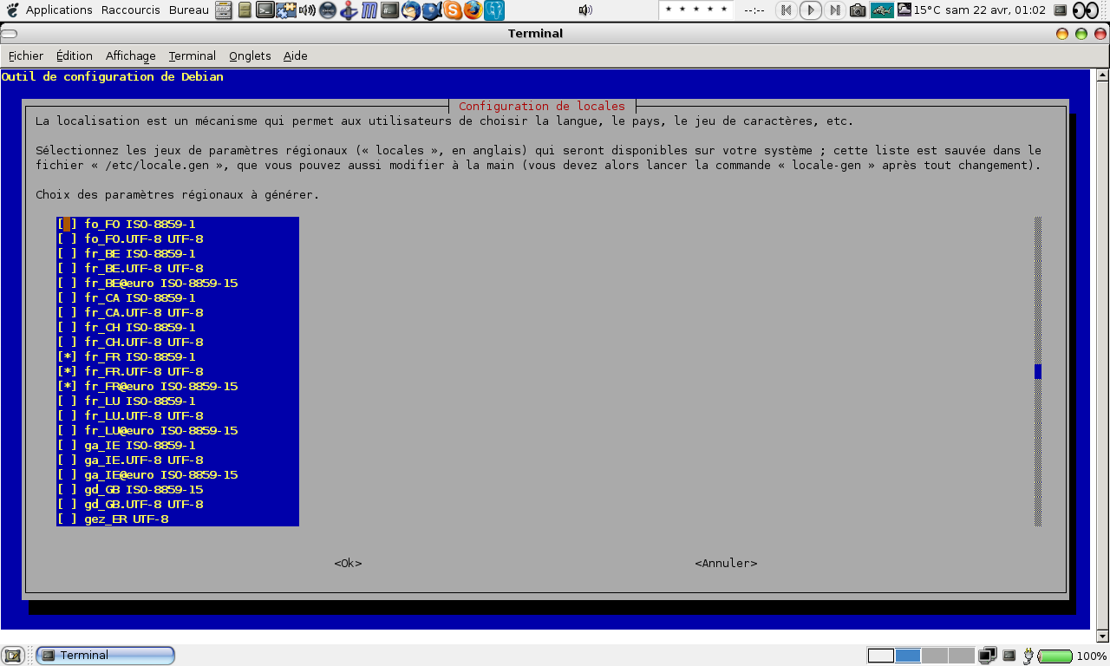The height and width of the screenshot is (666, 1110).
Task: Open the PostgreSQL elephant launcher
Action: [494, 10]
